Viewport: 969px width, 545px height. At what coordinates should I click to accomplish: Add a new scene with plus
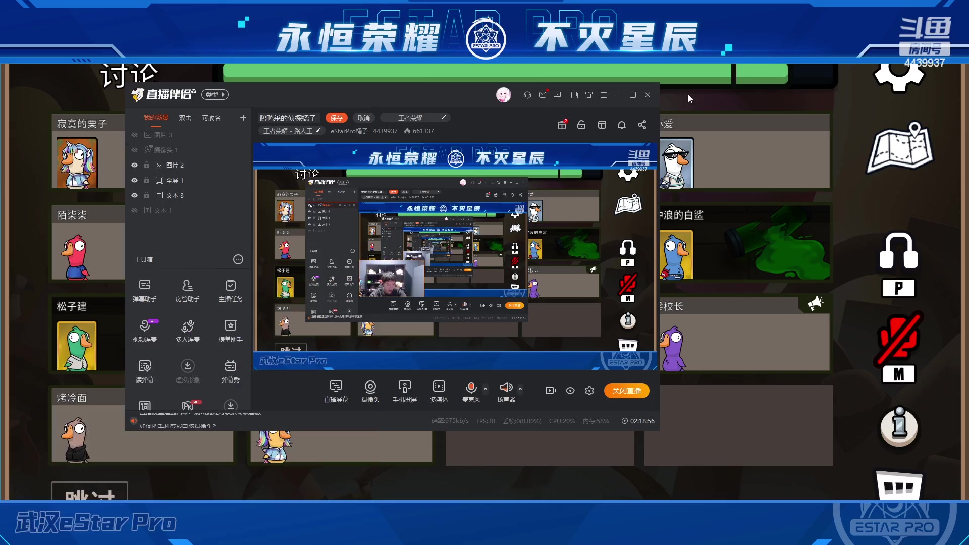[x=243, y=118]
